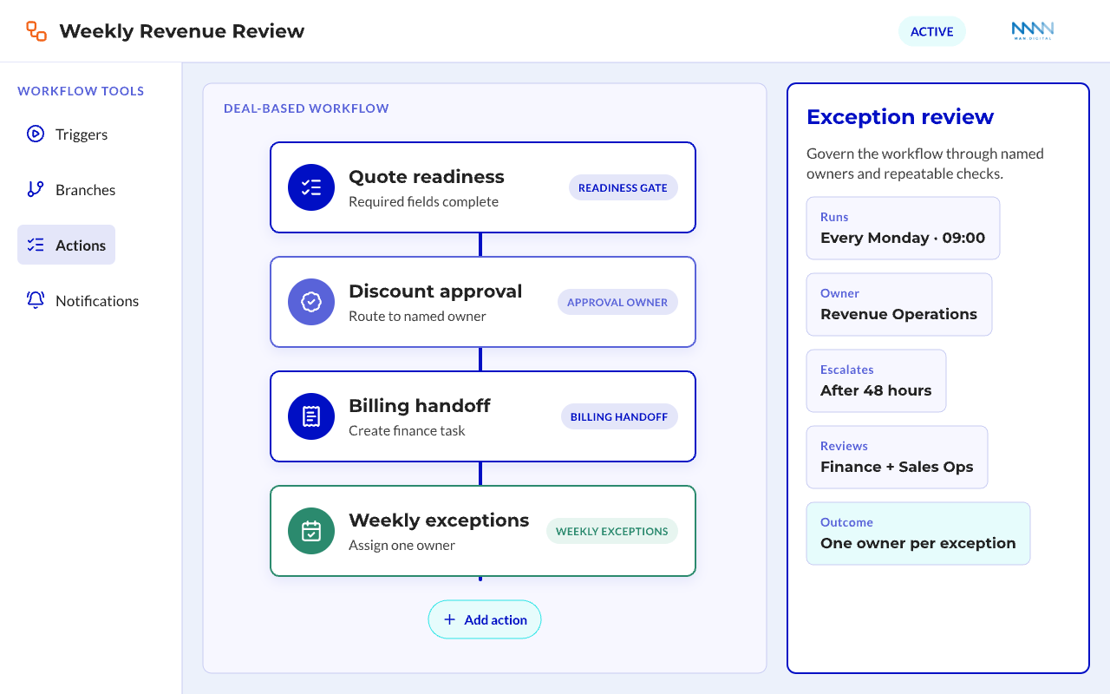Select the Billing handoff step title
The width and height of the screenshot is (1110, 694).
(420, 406)
